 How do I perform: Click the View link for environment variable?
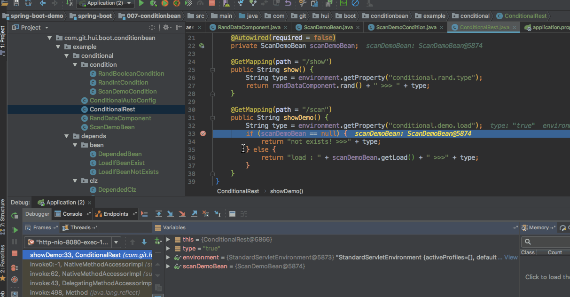coord(511,258)
